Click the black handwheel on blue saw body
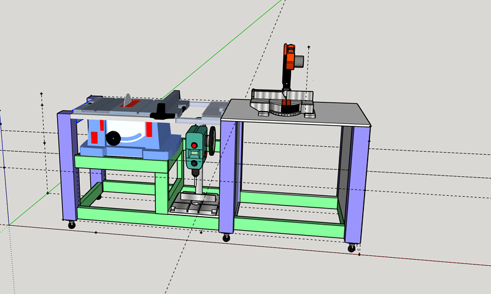 (x=113, y=138)
